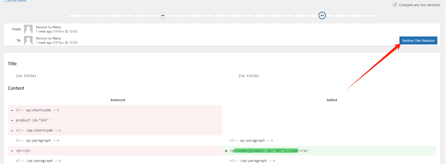This screenshot has height=164, width=447.
Task: Select the To revision slider handle
Action: 322,15
